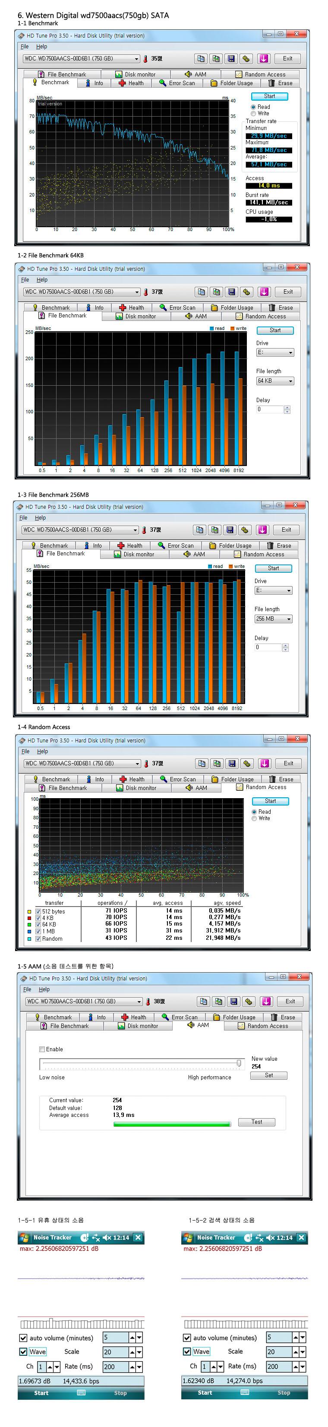Click Rate (ms) field in right Noise Tracker

tap(279, 1366)
